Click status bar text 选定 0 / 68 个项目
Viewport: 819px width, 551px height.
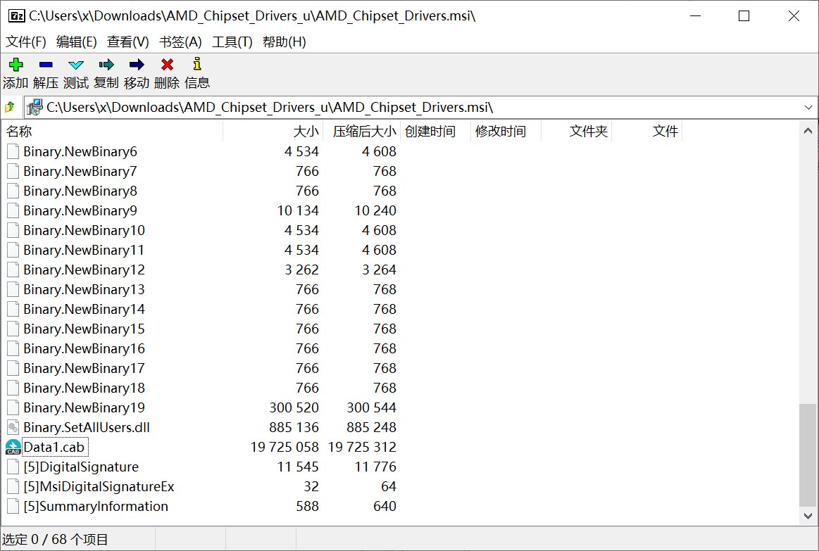(56, 540)
